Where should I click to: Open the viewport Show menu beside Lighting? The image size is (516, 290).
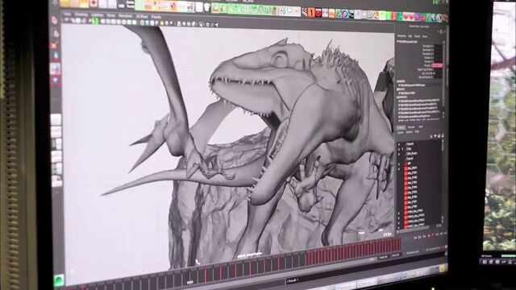(111, 15)
